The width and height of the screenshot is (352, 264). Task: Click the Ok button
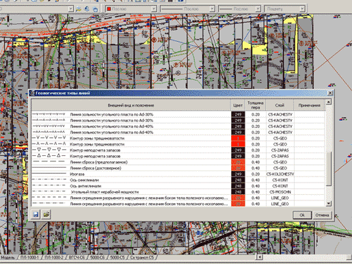302,215
